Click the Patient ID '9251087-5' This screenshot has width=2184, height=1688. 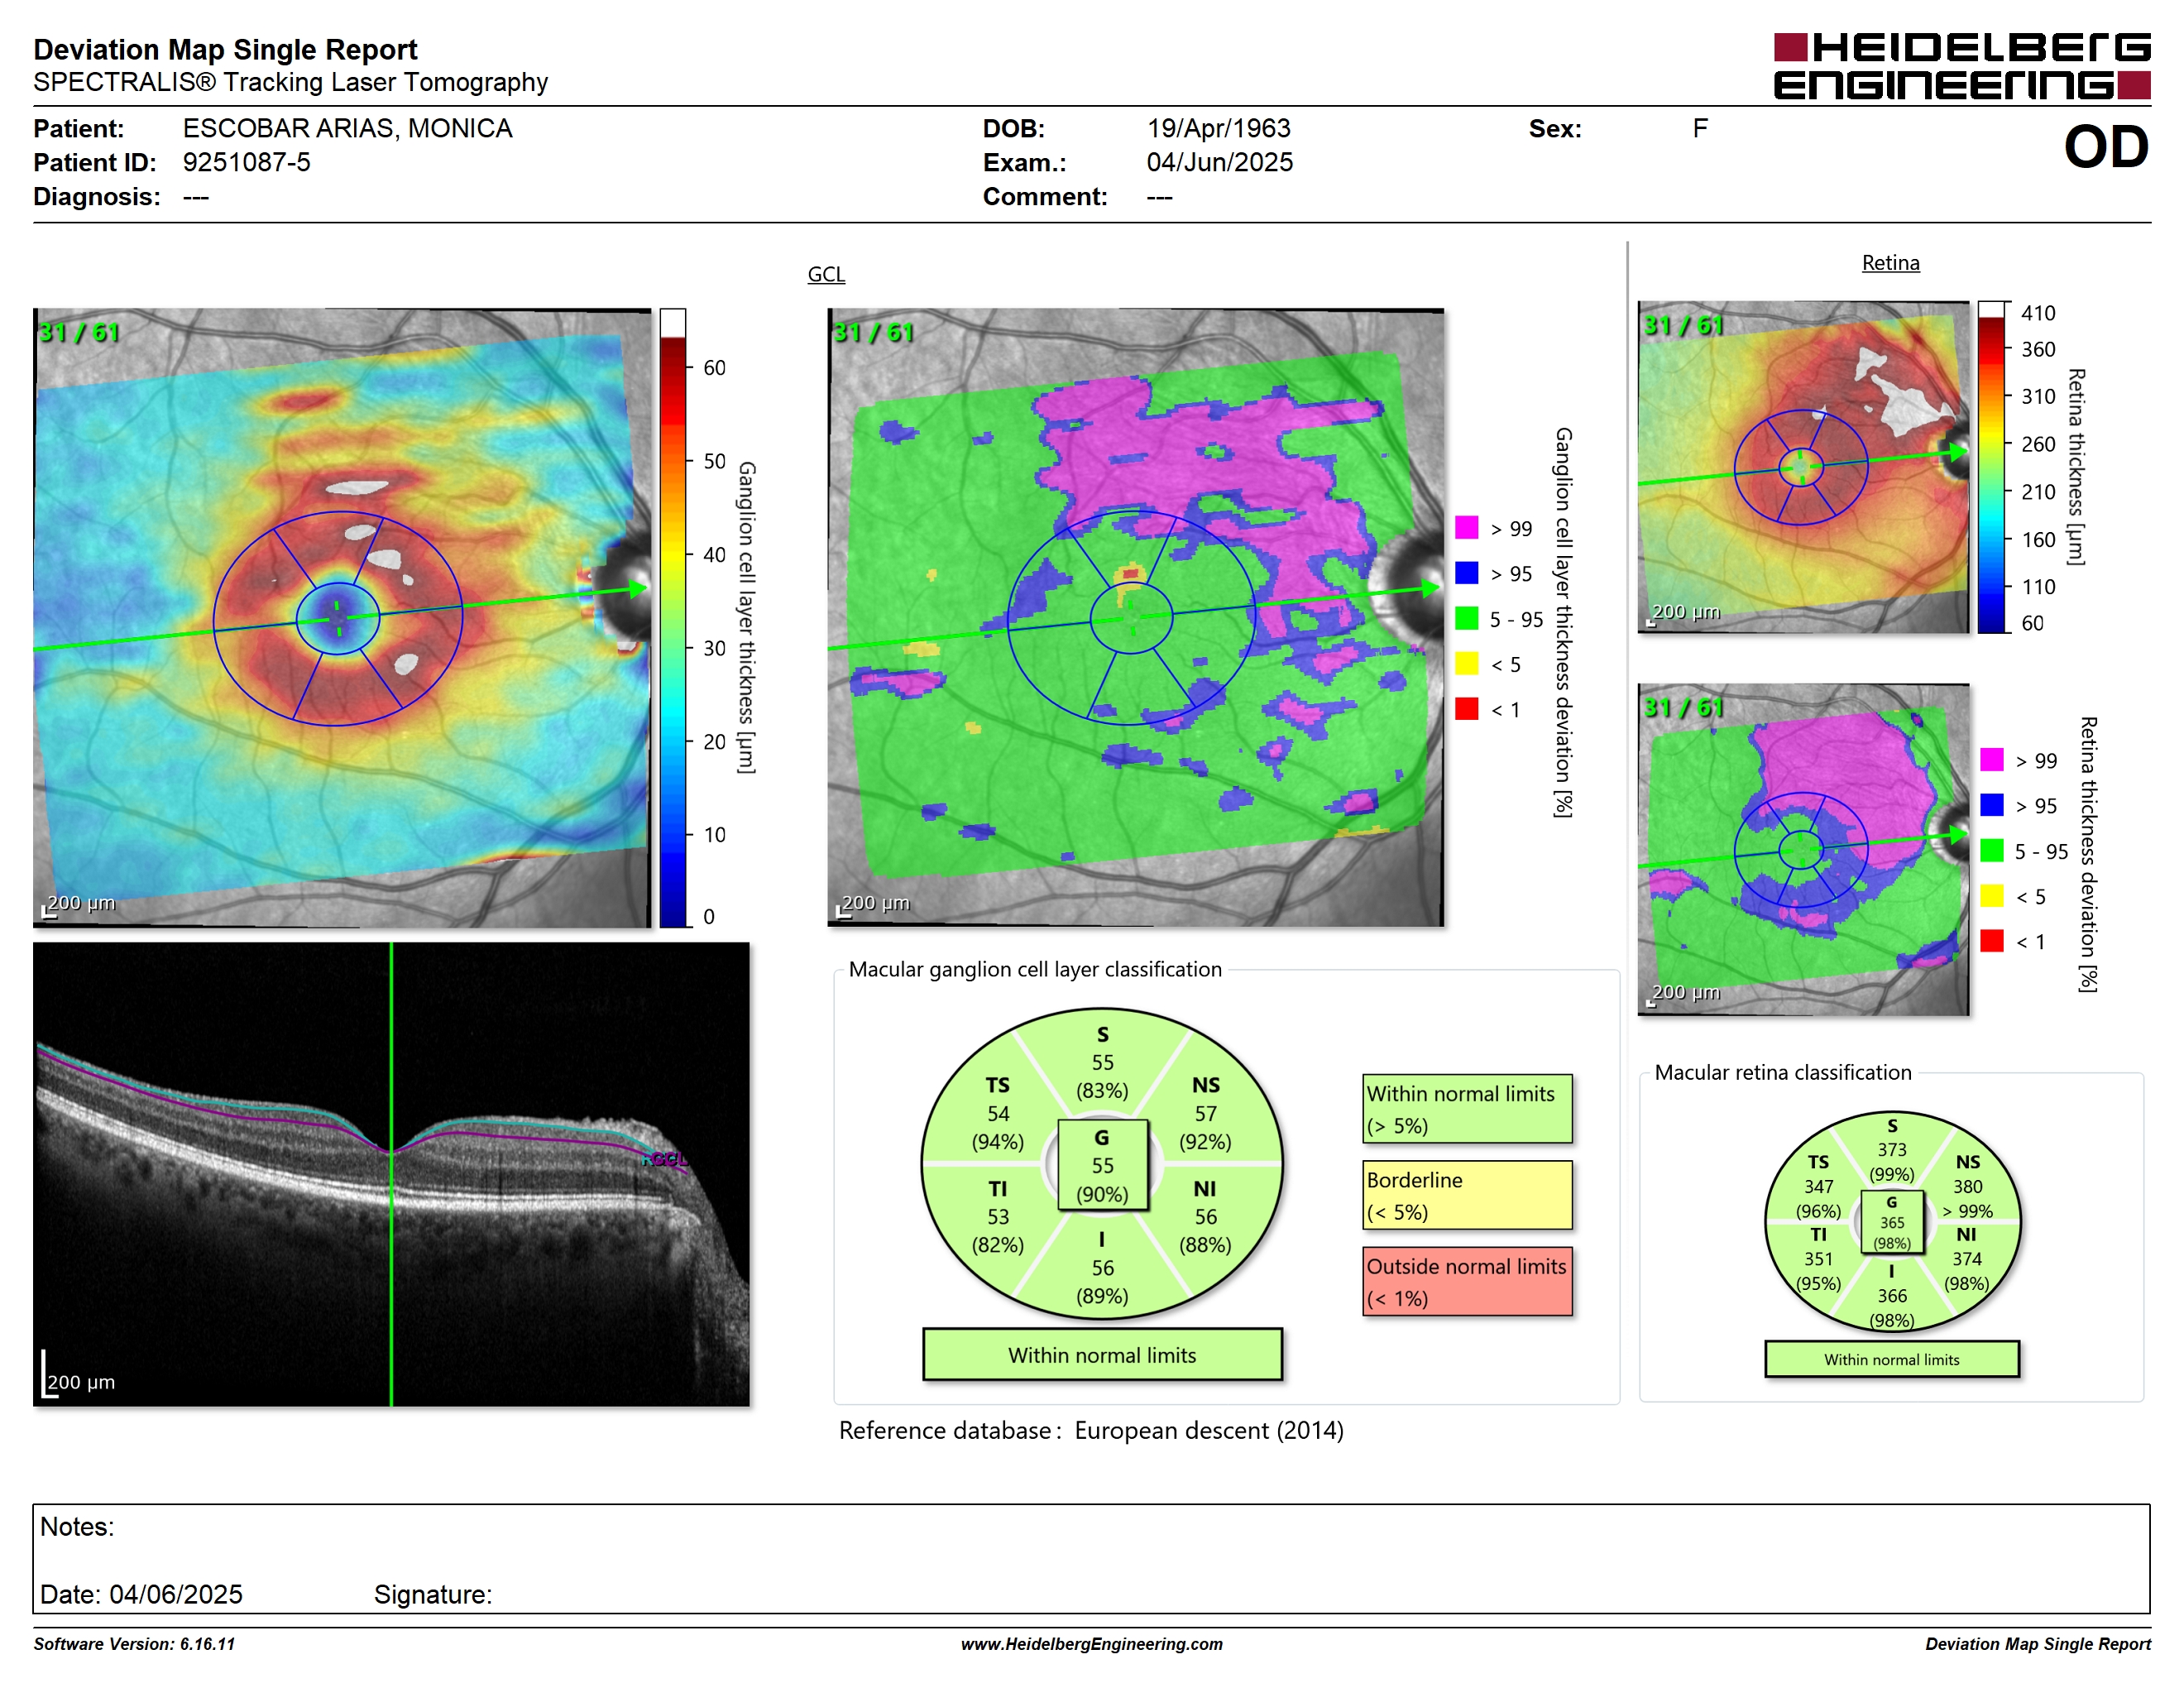(x=246, y=162)
